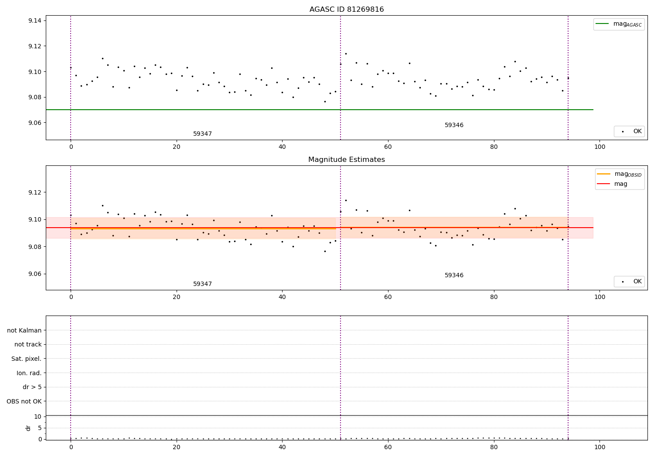The width and height of the screenshot is (654, 457).
Task: Click x-tick '100' under the bottom plot
Action: pyautogui.click(x=600, y=447)
